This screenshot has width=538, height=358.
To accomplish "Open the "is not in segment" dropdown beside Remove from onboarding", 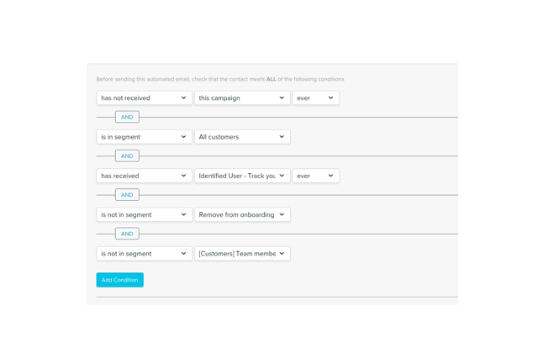I will click(144, 214).
